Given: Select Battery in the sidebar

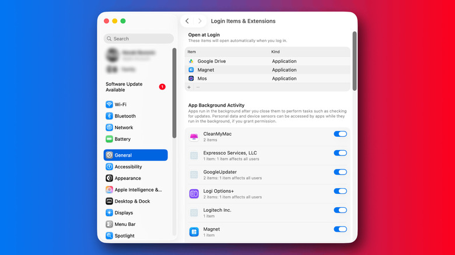Looking at the screenshot, I should [135, 139].
